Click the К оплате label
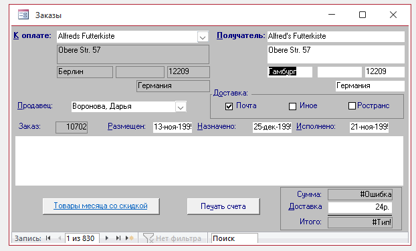Screen dimensions: 416x251 click(32, 35)
